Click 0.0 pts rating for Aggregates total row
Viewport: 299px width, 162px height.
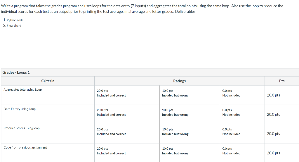(x=227, y=91)
